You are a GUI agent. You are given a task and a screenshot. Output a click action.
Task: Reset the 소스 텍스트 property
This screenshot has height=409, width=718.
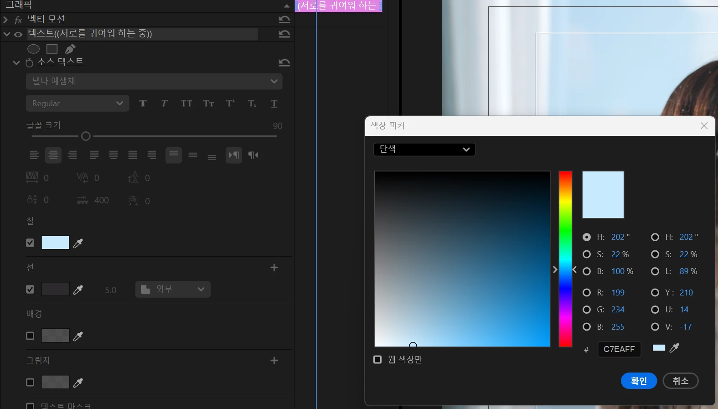click(284, 62)
